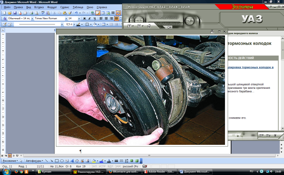The height and width of the screenshot is (175, 284).
Task: Expand the Times New Roman font dropdown
Action: point(66,18)
